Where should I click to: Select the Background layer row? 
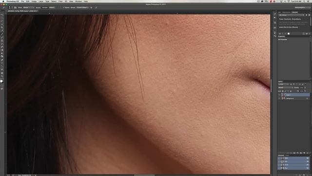(293, 98)
